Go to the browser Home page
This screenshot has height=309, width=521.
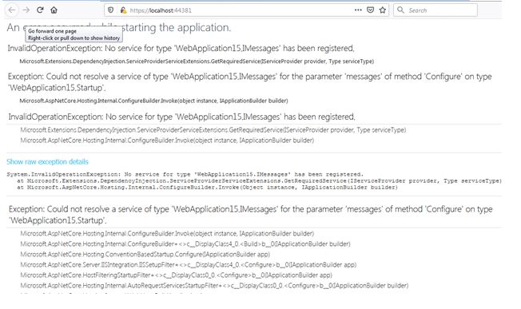click(54, 10)
